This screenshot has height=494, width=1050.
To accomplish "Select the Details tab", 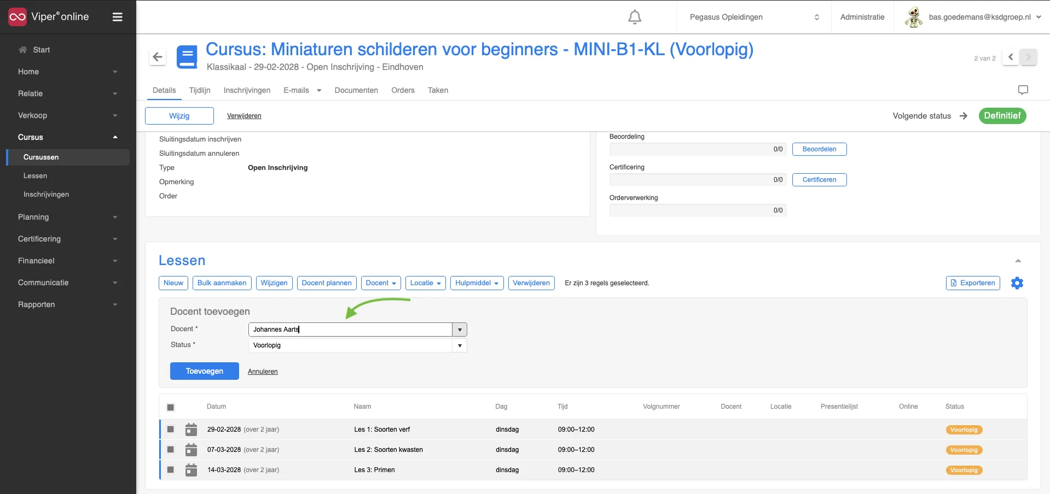I will coord(164,90).
